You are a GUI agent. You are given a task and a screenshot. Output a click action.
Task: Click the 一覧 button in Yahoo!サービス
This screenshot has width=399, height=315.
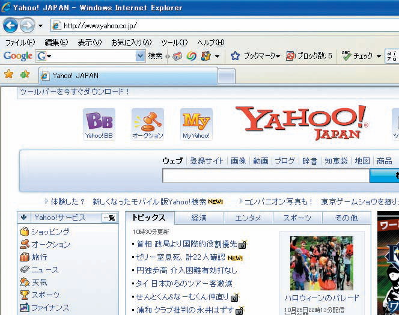coord(109,218)
